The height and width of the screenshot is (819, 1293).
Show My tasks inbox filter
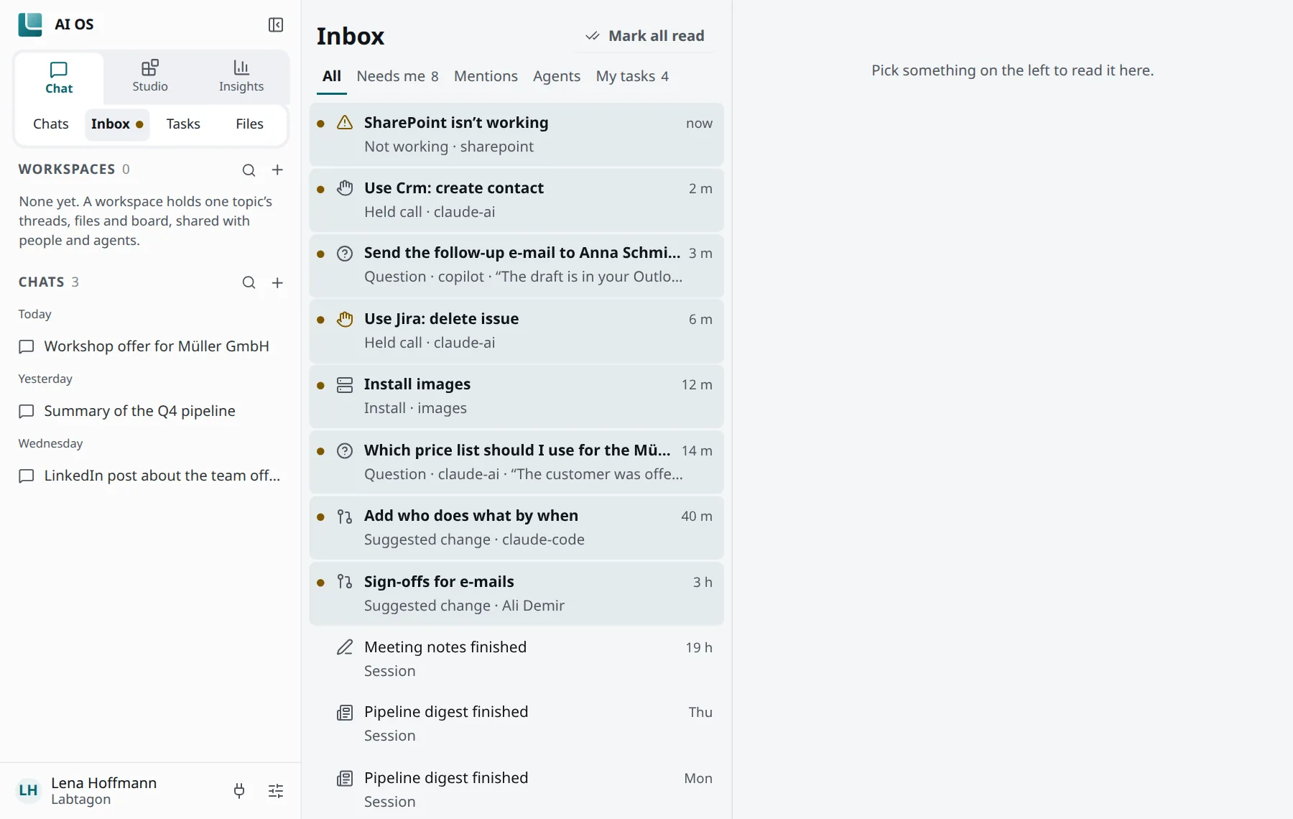click(632, 76)
